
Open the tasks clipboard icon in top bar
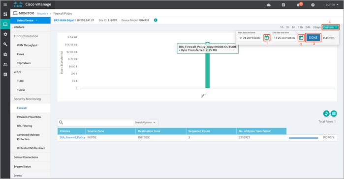(283, 5)
